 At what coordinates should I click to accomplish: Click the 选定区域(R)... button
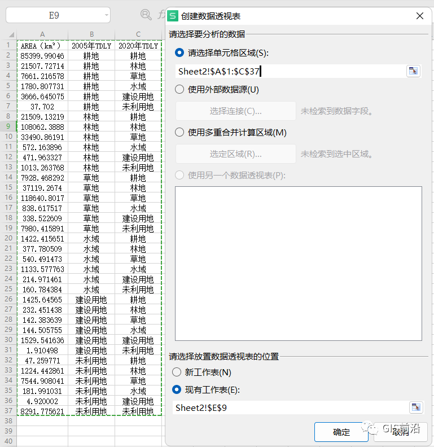[x=235, y=154]
